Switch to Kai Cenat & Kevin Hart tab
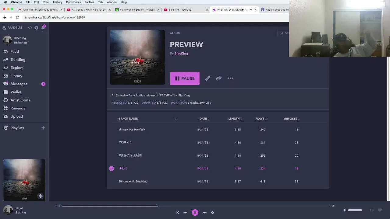390x219 pixels. pyautogui.click(x=89, y=10)
